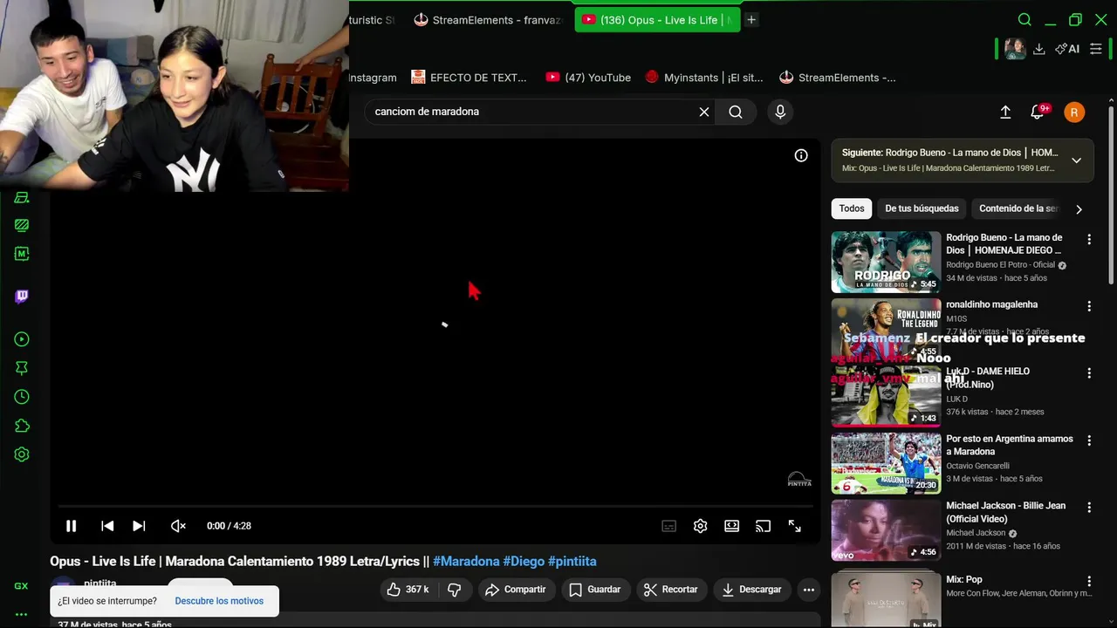Open options menu for DAME HIELO video

coord(1089,373)
